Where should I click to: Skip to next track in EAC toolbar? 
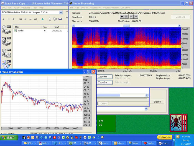(35, 19)
